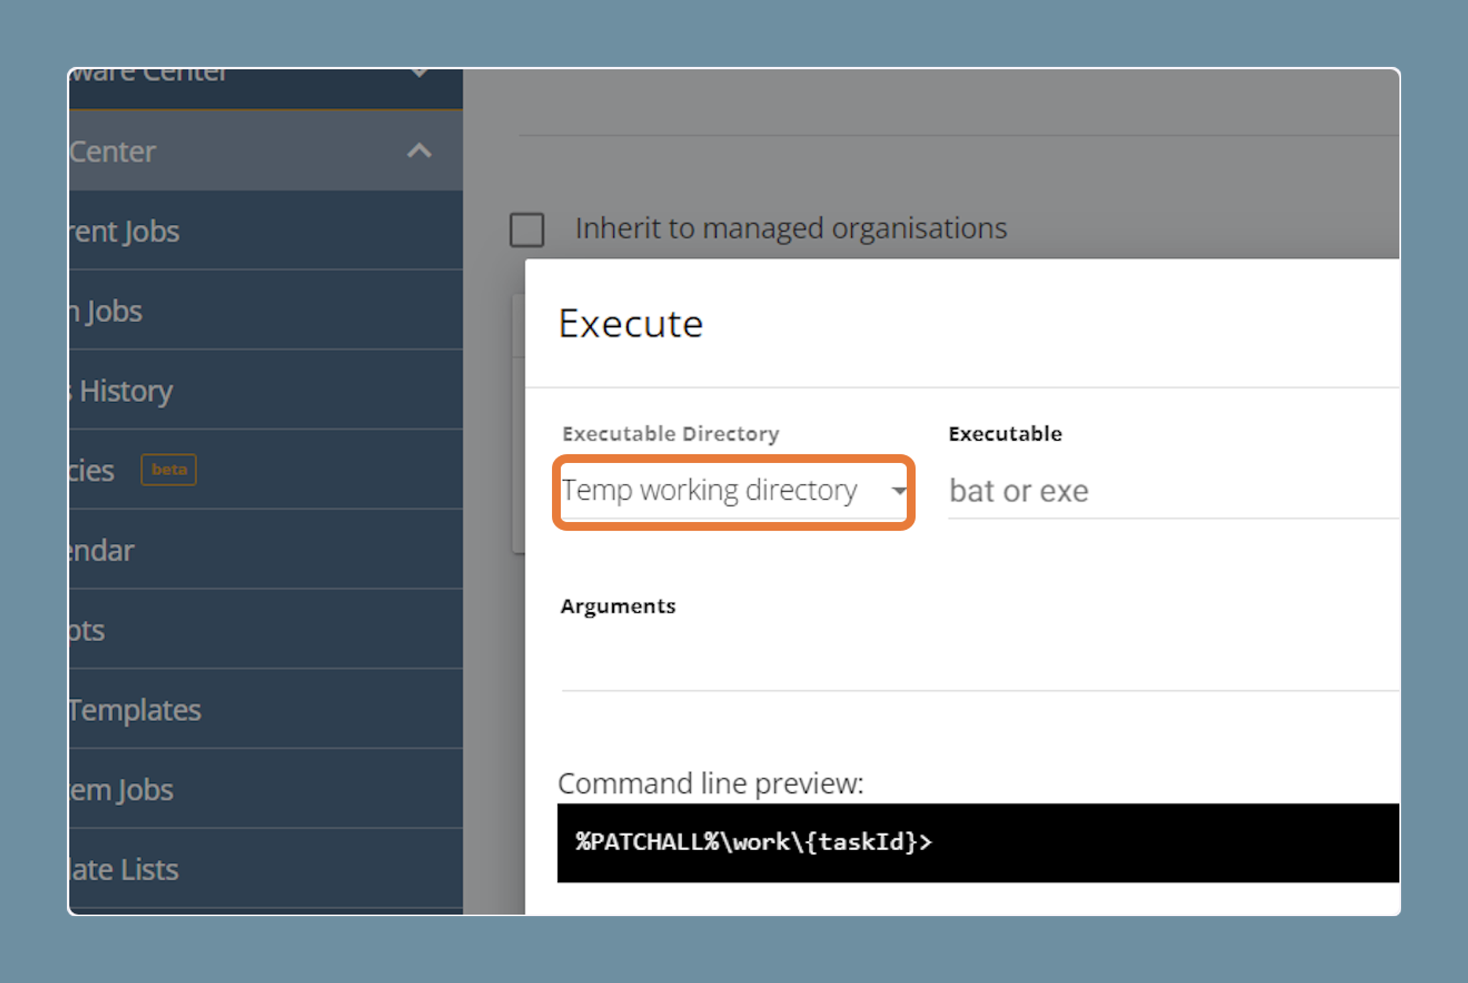Select the Policies beta menu entry
The image size is (1468, 983).
[266, 470]
